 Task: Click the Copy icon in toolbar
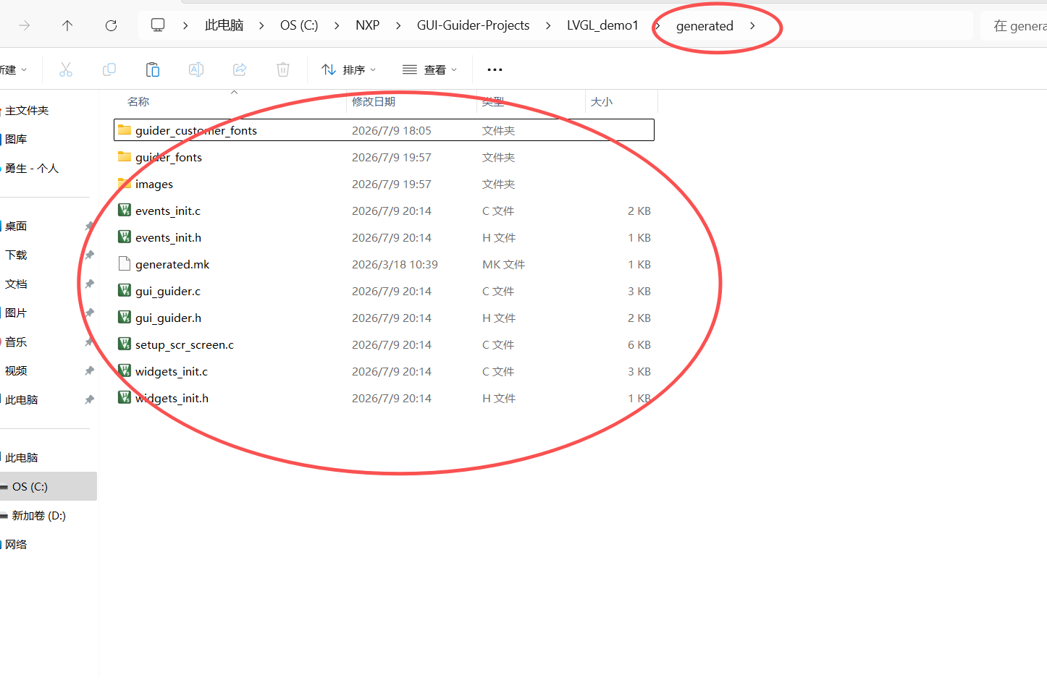pos(109,69)
